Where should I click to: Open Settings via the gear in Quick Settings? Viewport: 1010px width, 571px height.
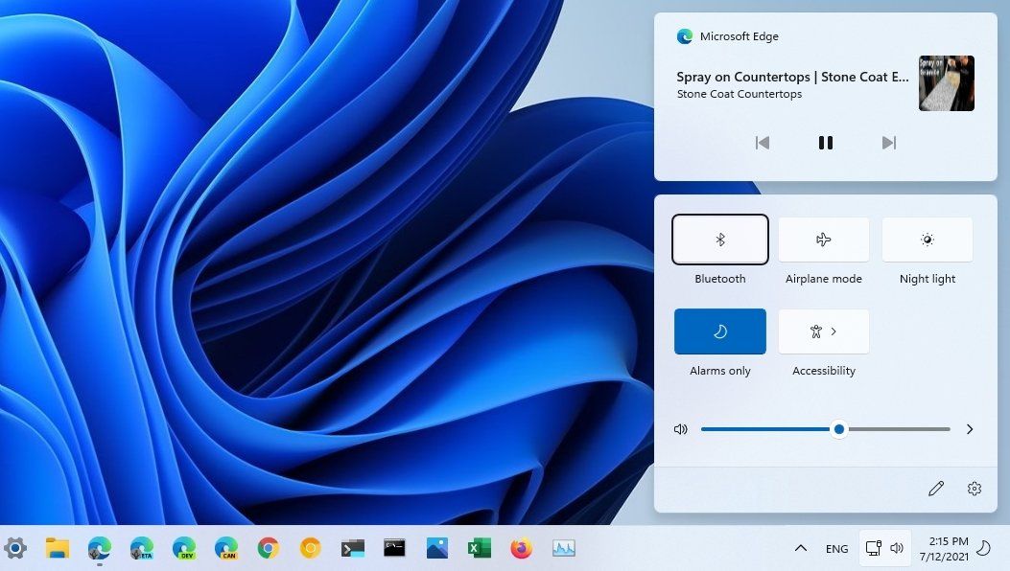(x=975, y=489)
